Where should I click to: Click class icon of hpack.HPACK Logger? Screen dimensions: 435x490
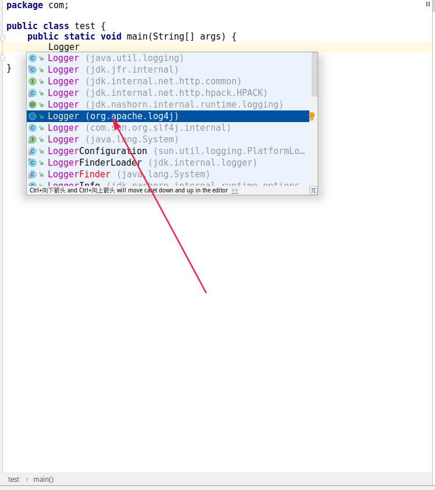[x=33, y=93]
